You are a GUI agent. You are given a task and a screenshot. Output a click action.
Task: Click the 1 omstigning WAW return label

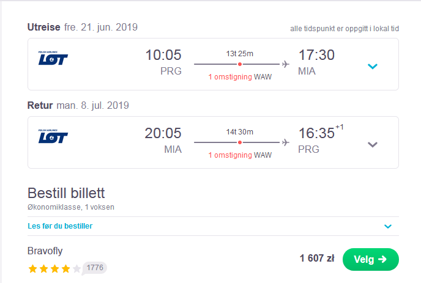240,155
